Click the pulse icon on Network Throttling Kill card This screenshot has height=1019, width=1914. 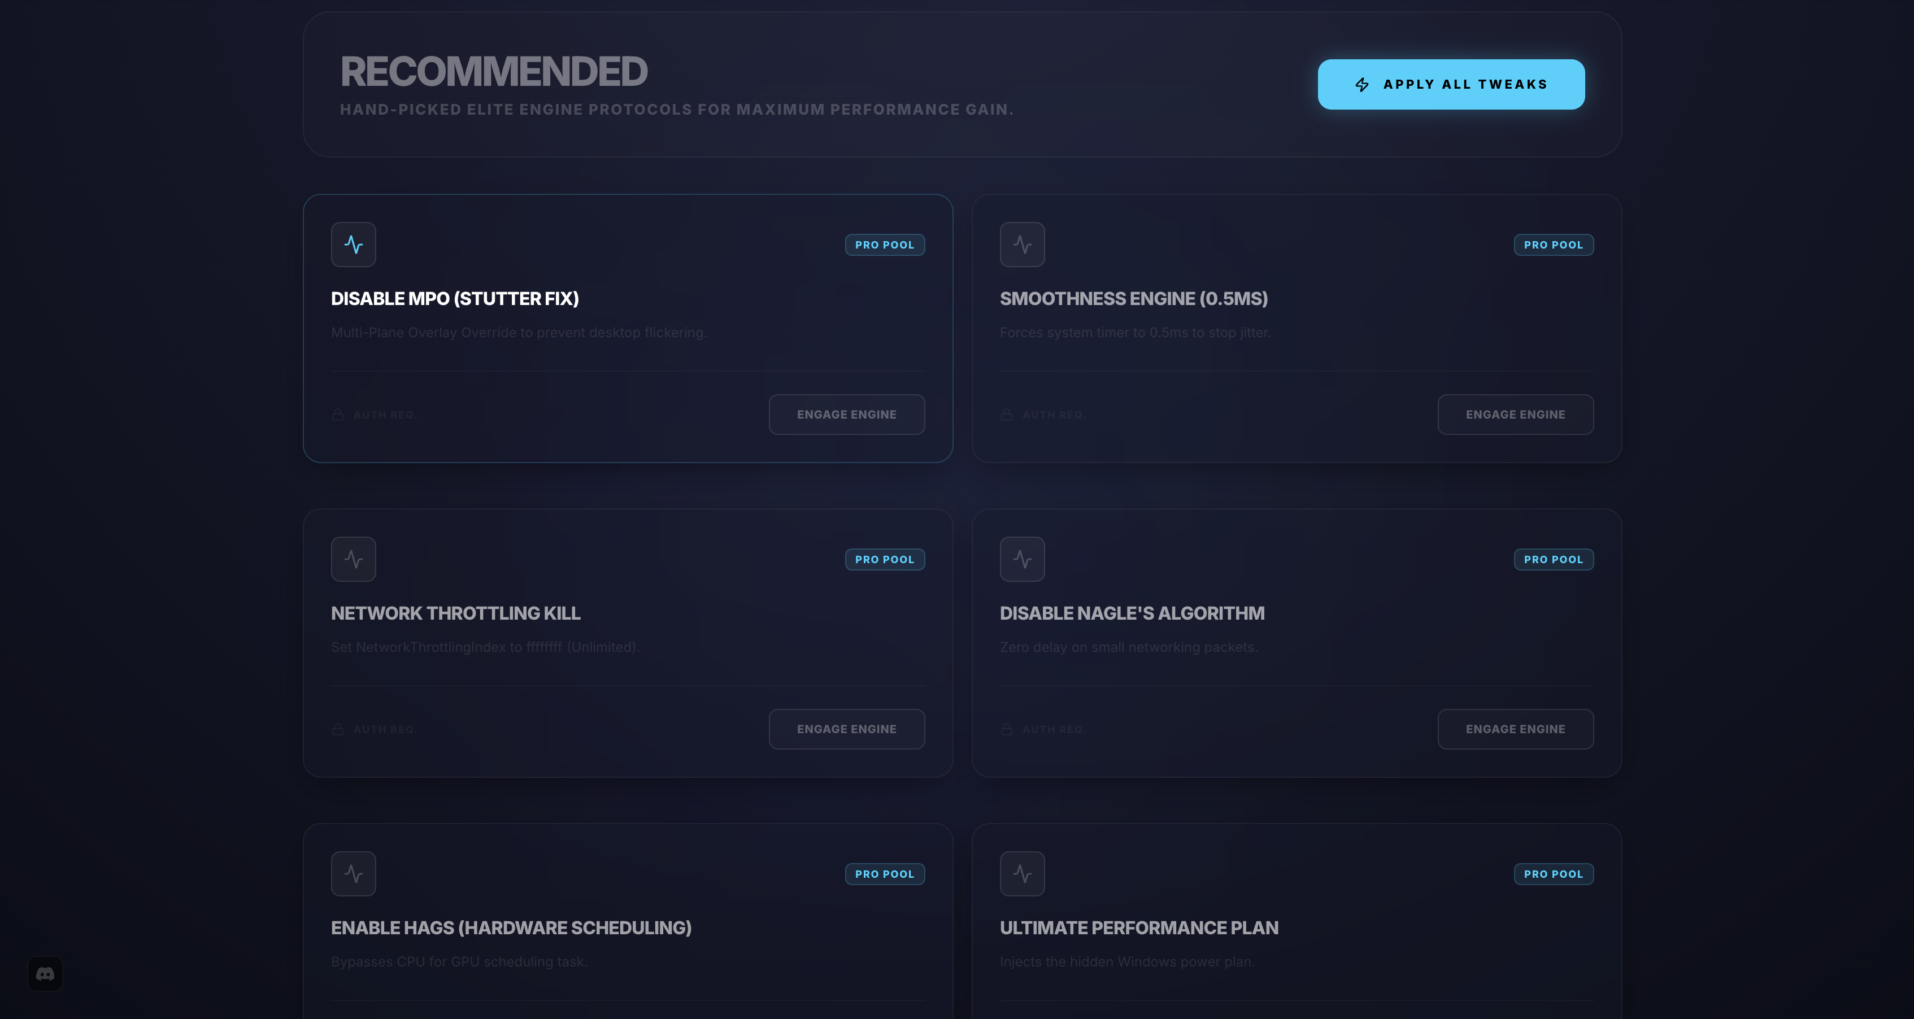tap(353, 559)
